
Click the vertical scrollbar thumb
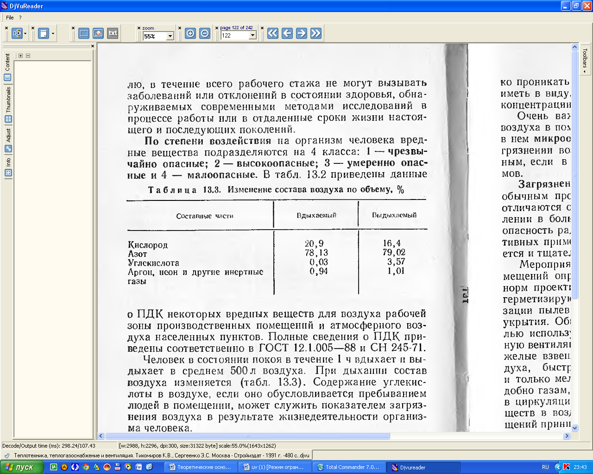pyautogui.click(x=575, y=175)
